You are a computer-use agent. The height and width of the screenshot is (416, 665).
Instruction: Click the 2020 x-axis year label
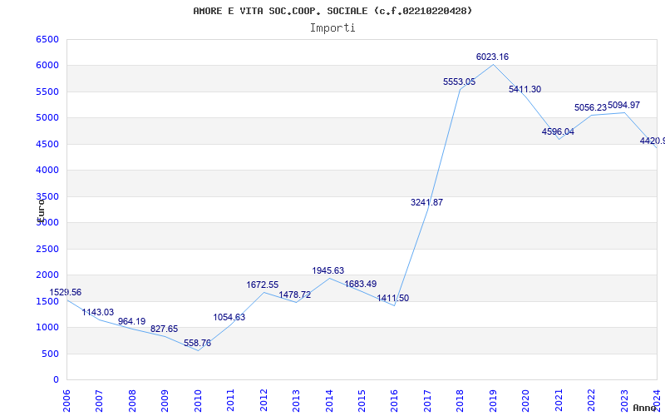[x=526, y=400]
